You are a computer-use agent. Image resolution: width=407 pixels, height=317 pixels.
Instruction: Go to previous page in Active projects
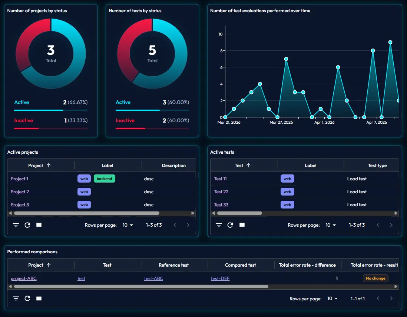(175, 225)
